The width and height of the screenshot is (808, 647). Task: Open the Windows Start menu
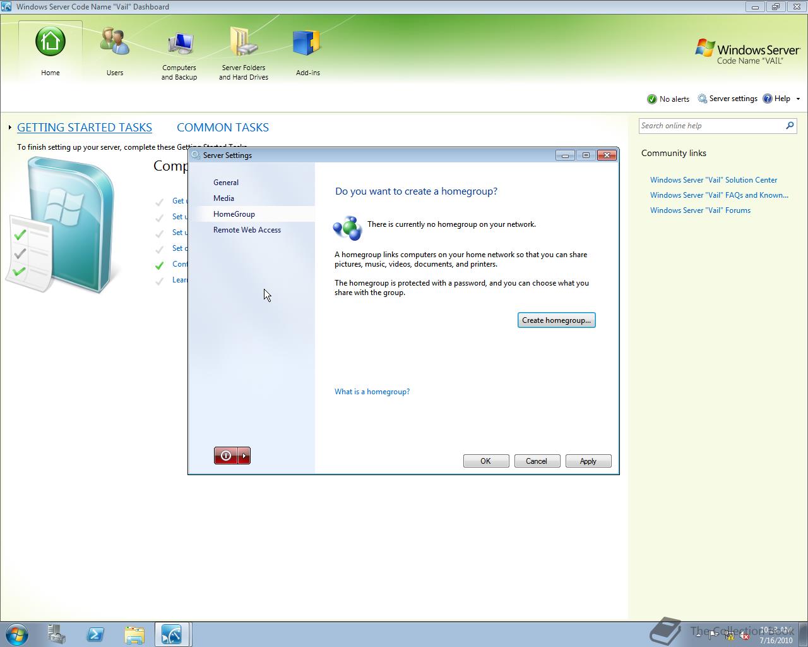[x=16, y=634]
